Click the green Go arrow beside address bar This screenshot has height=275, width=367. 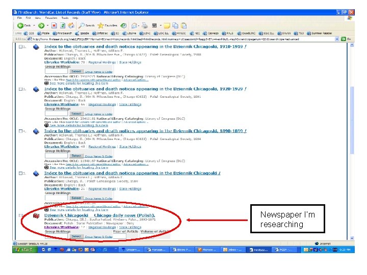344,39
